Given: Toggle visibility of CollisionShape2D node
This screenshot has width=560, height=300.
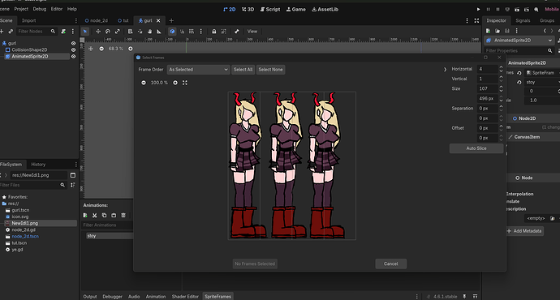Looking at the screenshot, I should click(73, 50).
